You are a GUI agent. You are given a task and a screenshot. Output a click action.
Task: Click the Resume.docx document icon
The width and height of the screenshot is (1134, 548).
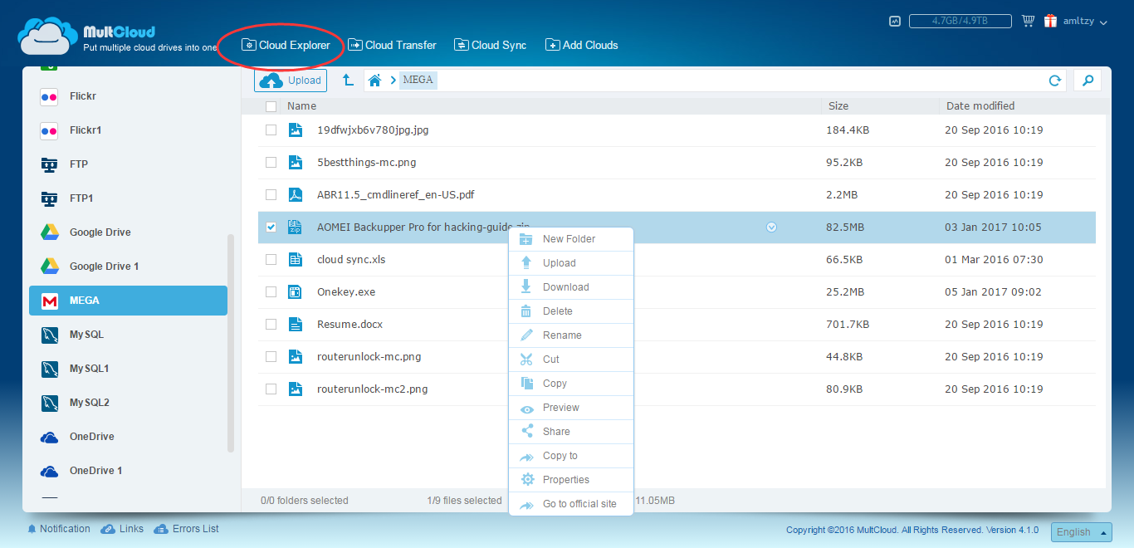(x=295, y=325)
